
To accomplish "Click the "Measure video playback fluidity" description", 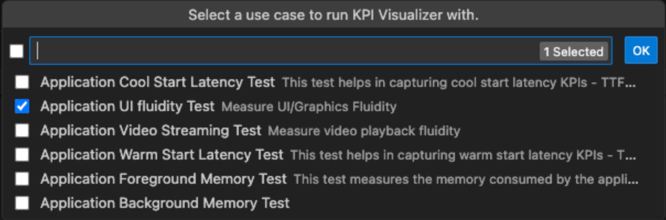I will point(364,131).
